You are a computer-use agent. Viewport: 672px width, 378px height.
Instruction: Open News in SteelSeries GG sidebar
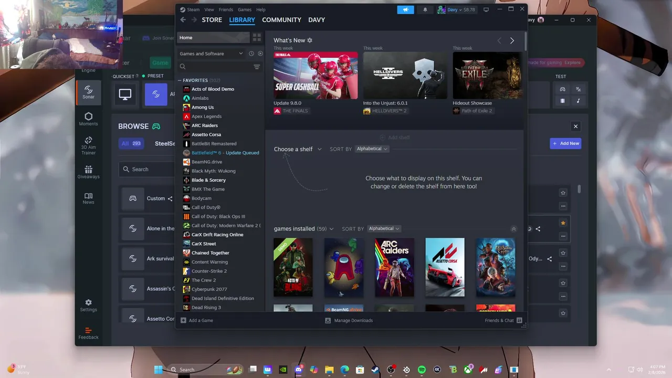coord(88,198)
